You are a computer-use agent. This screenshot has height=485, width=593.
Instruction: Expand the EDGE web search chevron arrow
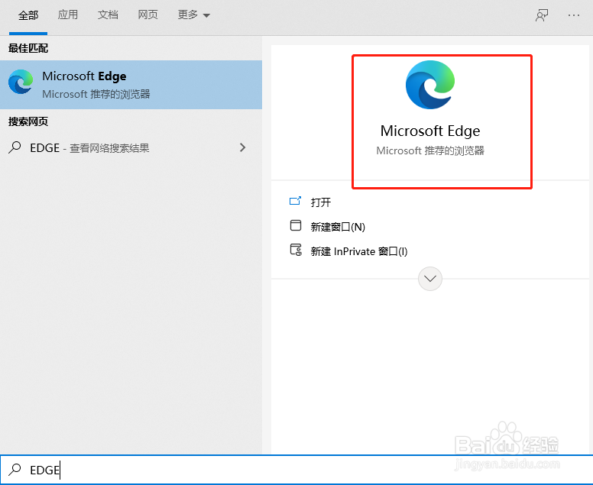pyautogui.click(x=242, y=147)
